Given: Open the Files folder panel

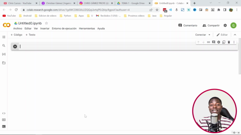Looking at the screenshot, I should click(4, 63).
